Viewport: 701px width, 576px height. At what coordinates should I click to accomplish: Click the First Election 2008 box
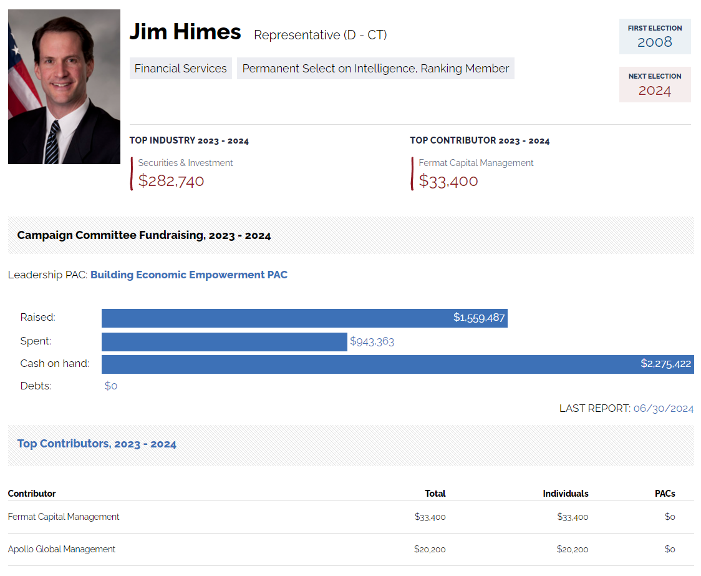click(x=654, y=37)
